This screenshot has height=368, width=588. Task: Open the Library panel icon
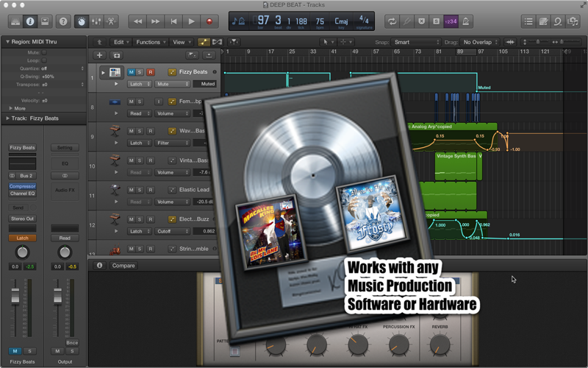[15, 21]
